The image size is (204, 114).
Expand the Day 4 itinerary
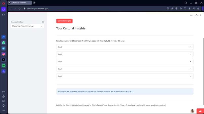(x=125, y=69)
